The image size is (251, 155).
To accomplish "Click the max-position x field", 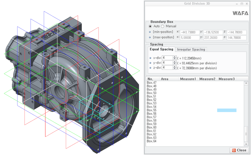I will (190, 38).
